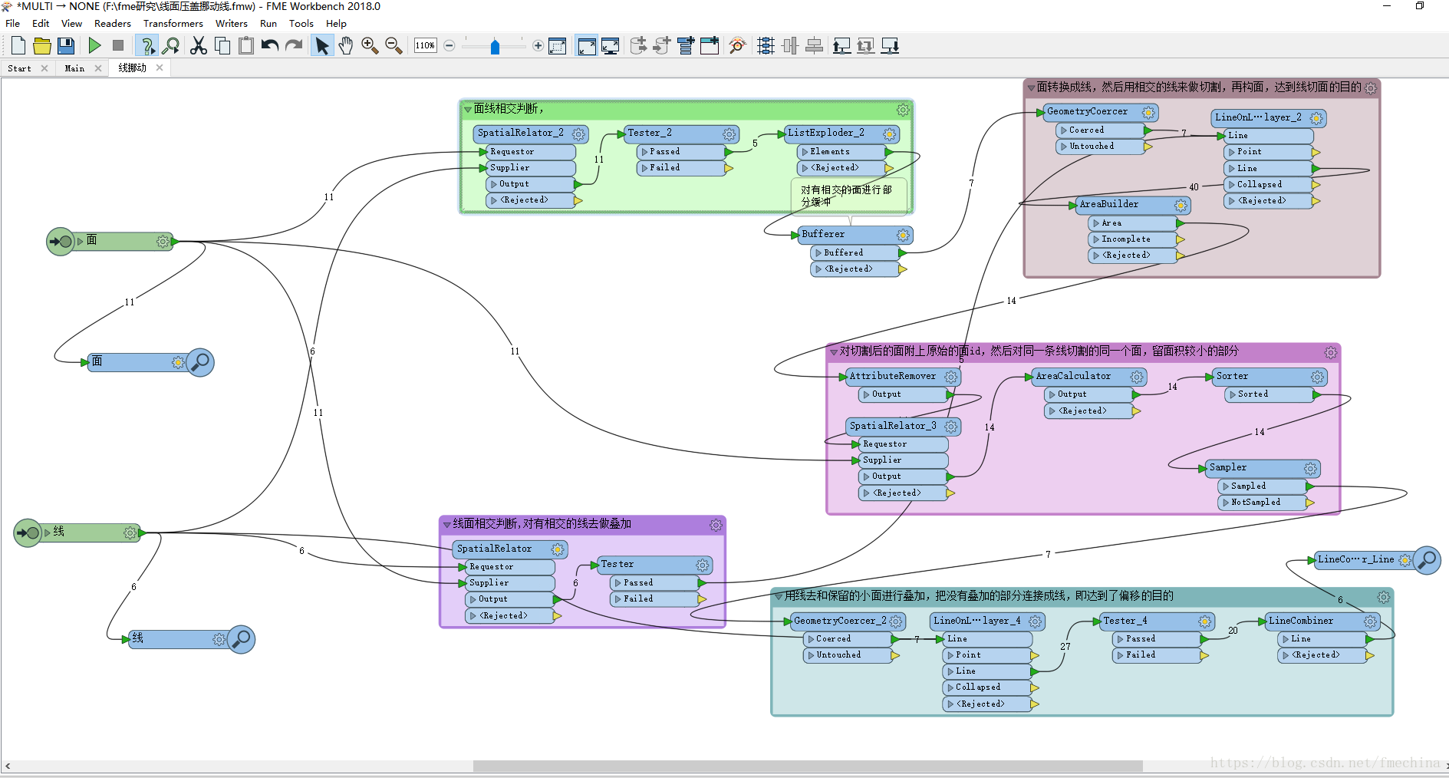
Task: Open LineCombiner parameters gear
Action: 1371,621
